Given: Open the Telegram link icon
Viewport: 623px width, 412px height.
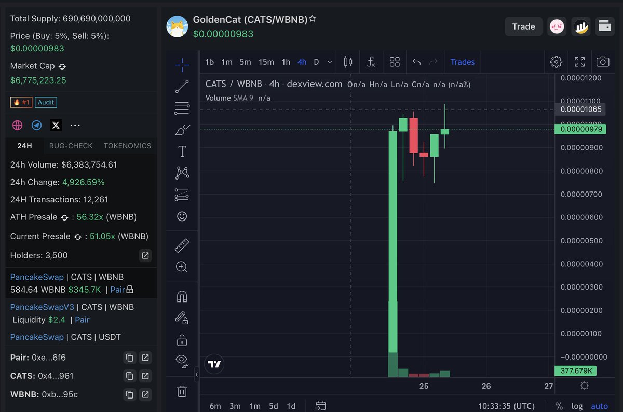Looking at the screenshot, I should (37, 125).
